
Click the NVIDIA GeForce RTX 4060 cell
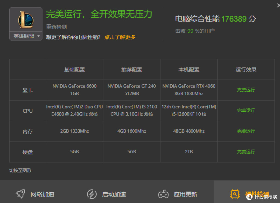tap(189, 90)
